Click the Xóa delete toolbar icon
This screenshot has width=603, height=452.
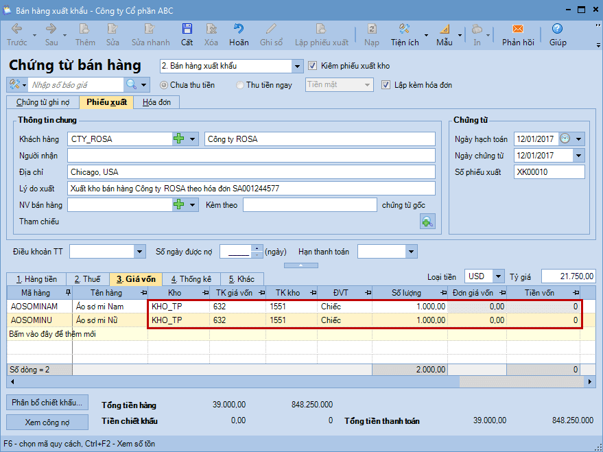[211, 29]
